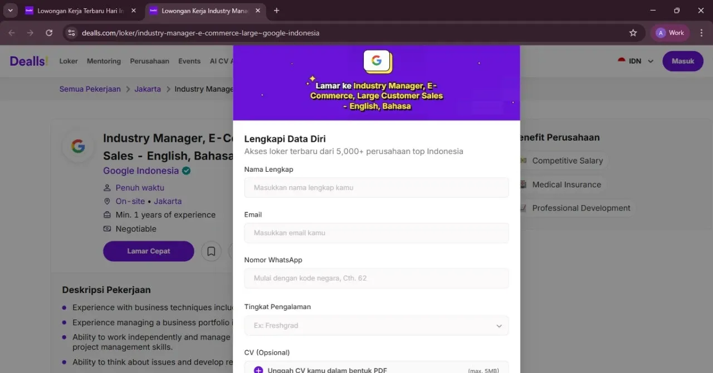Screen dimensions: 713x373
Task: Click the Jakarta location link on the job card
Action: (168, 201)
